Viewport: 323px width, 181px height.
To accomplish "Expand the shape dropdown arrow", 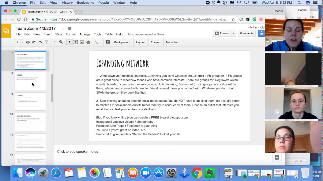I will pyautogui.click(x=92, y=42).
